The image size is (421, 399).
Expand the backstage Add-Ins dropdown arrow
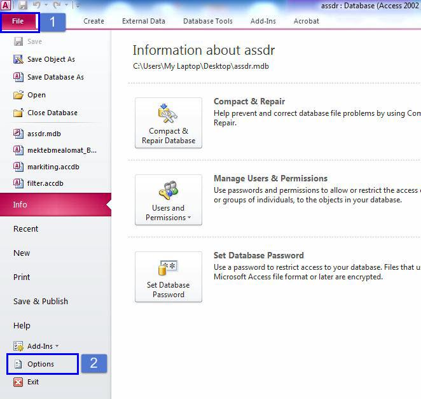pos(57,346)
